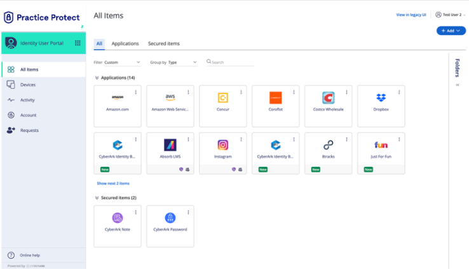Image resolution: width=469 pixels, height=274 pixels.
Task: Go to Devices in the sidebar
Action: pyautogui.click(x=44, y=85)
